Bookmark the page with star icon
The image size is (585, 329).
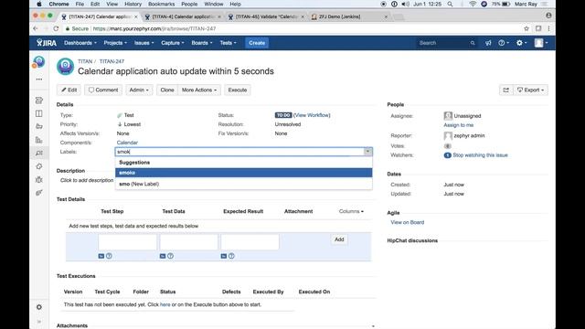pos(526,28)
